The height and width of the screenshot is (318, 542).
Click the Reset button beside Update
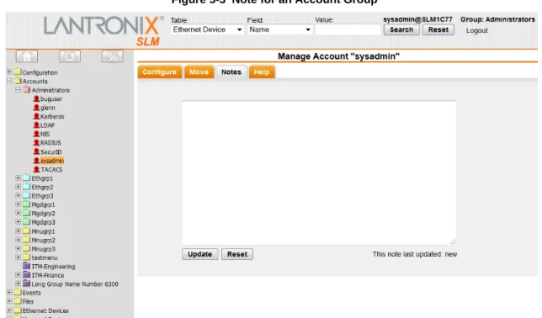[237, 254]
